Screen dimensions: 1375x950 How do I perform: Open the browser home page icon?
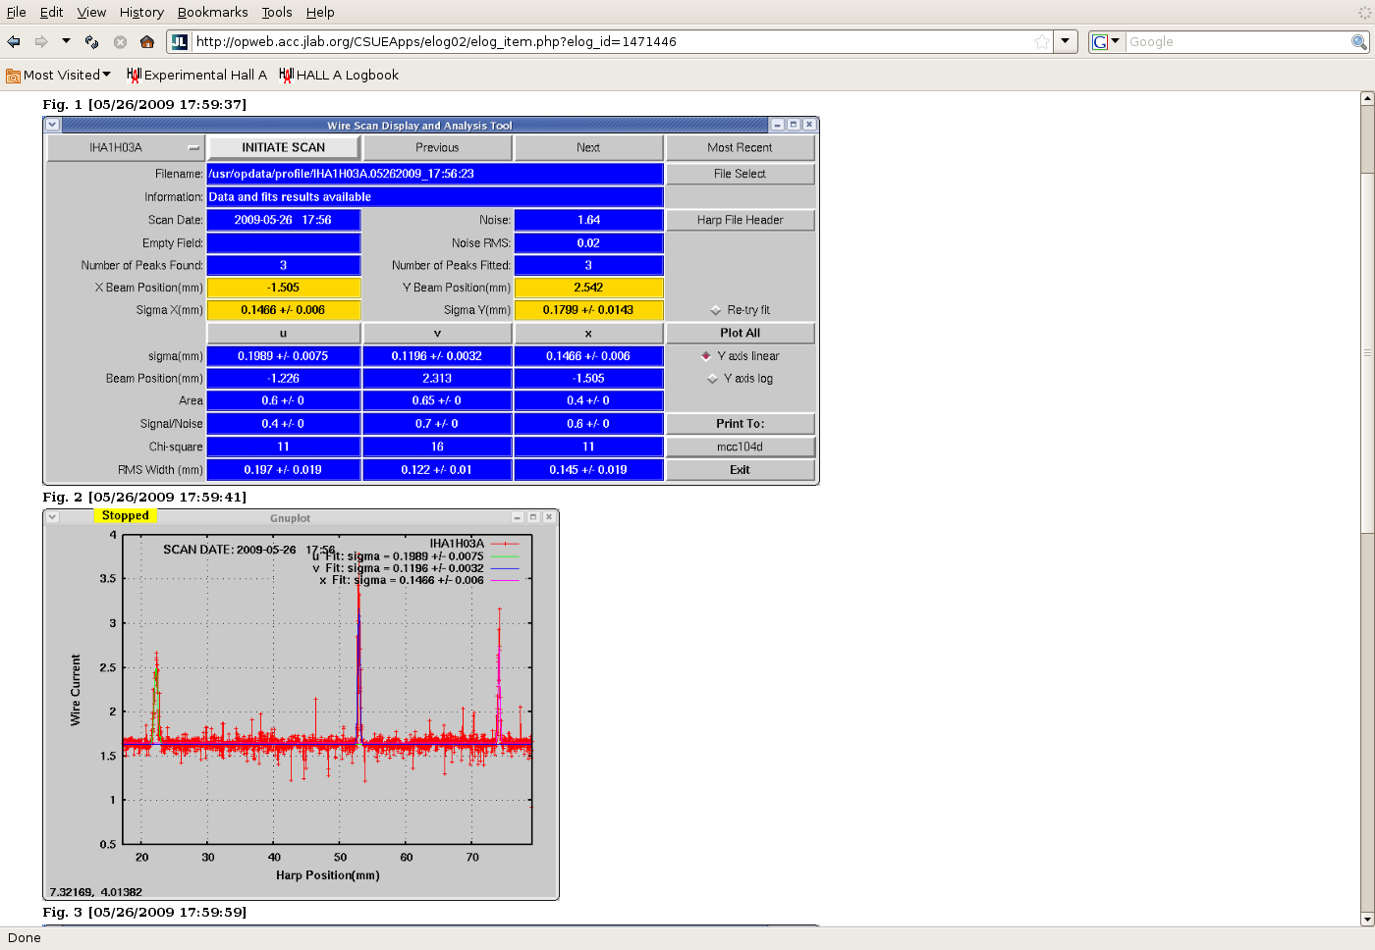pyautogui.click(x=147, y=41)
